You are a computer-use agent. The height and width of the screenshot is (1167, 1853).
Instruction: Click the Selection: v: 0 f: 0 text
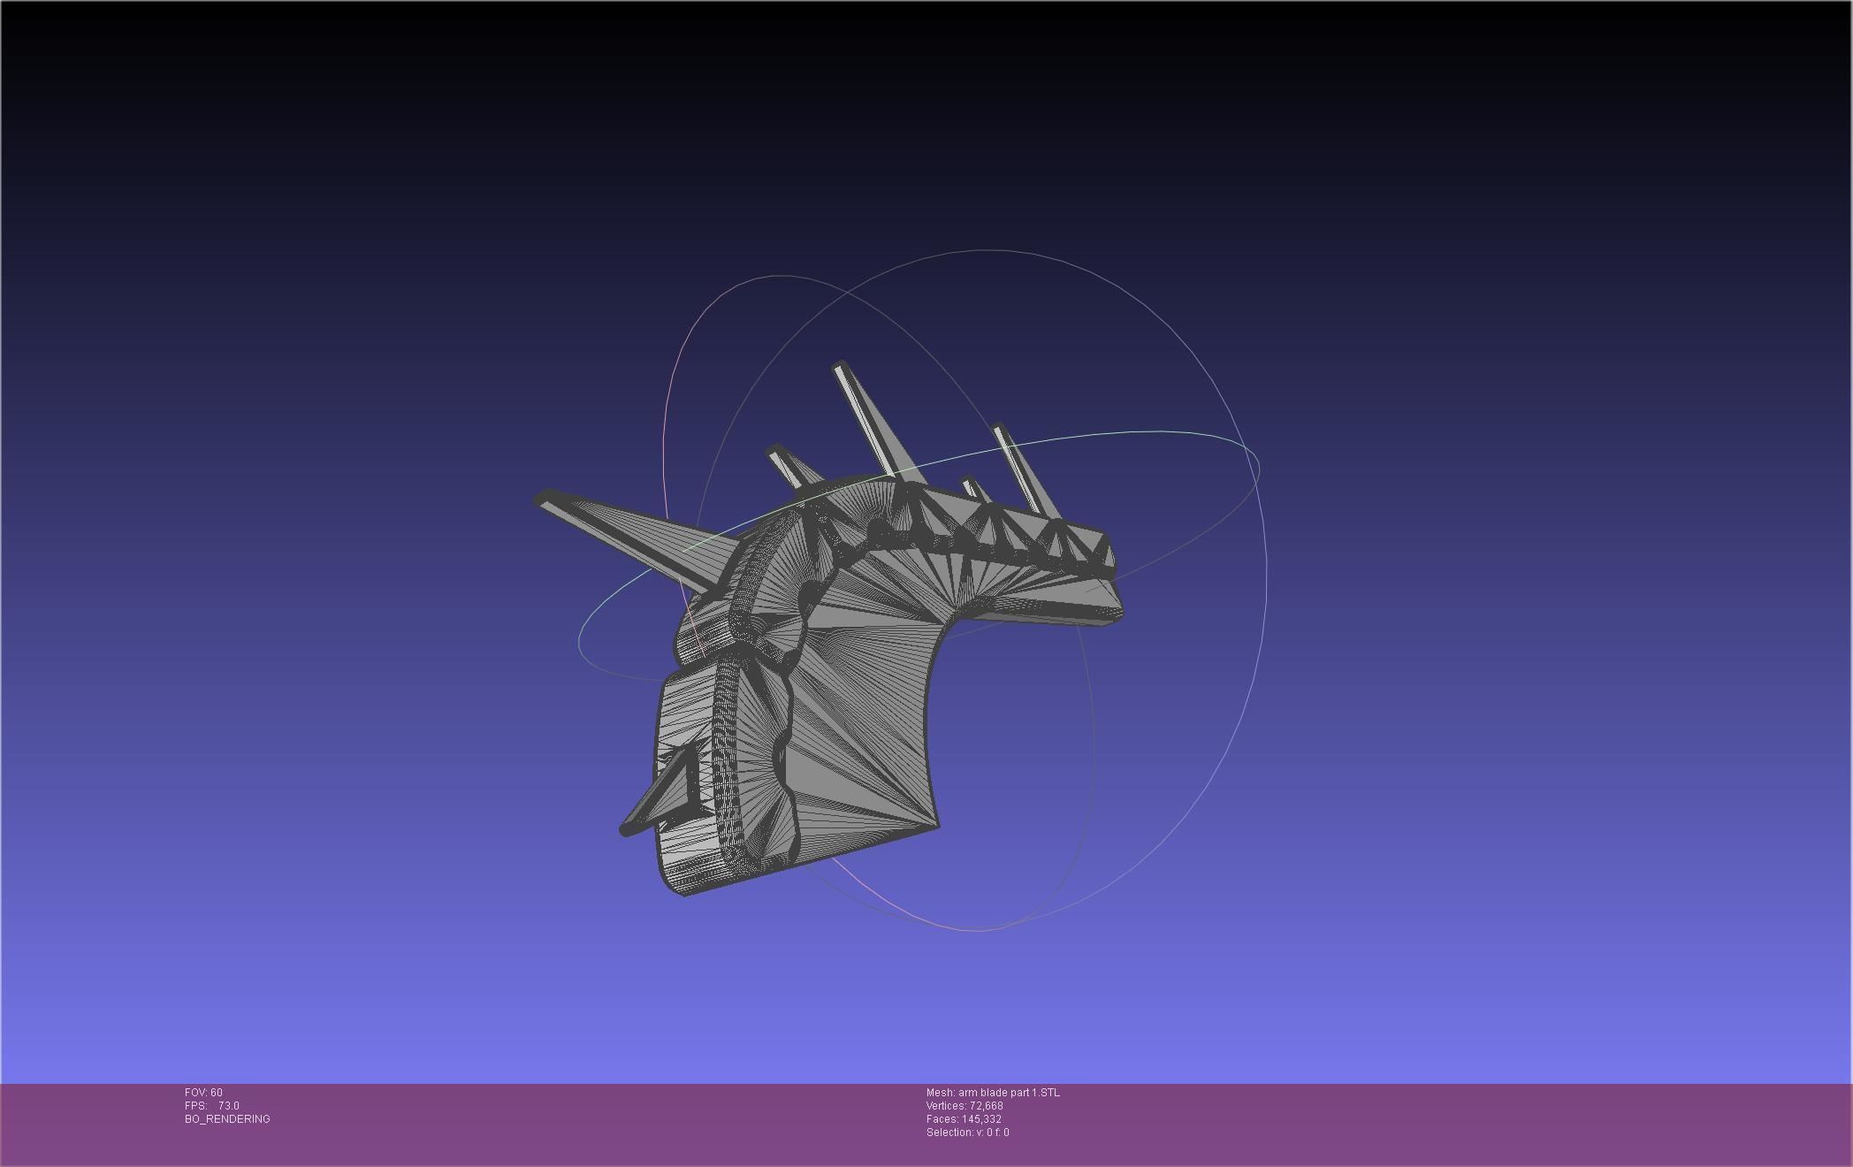coord(967,1133)
